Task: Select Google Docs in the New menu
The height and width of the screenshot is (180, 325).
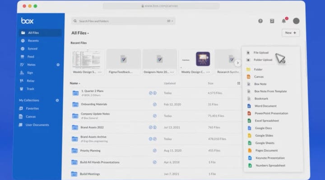Action: pyautogui.click(x=263, y=128)
